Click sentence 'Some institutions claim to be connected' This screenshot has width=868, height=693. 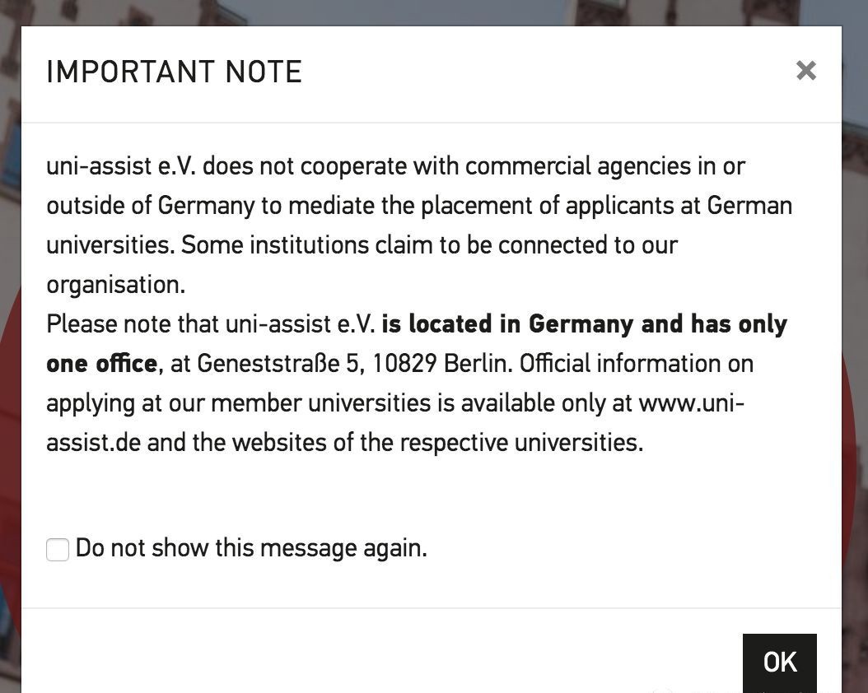(x=394, y=245)
